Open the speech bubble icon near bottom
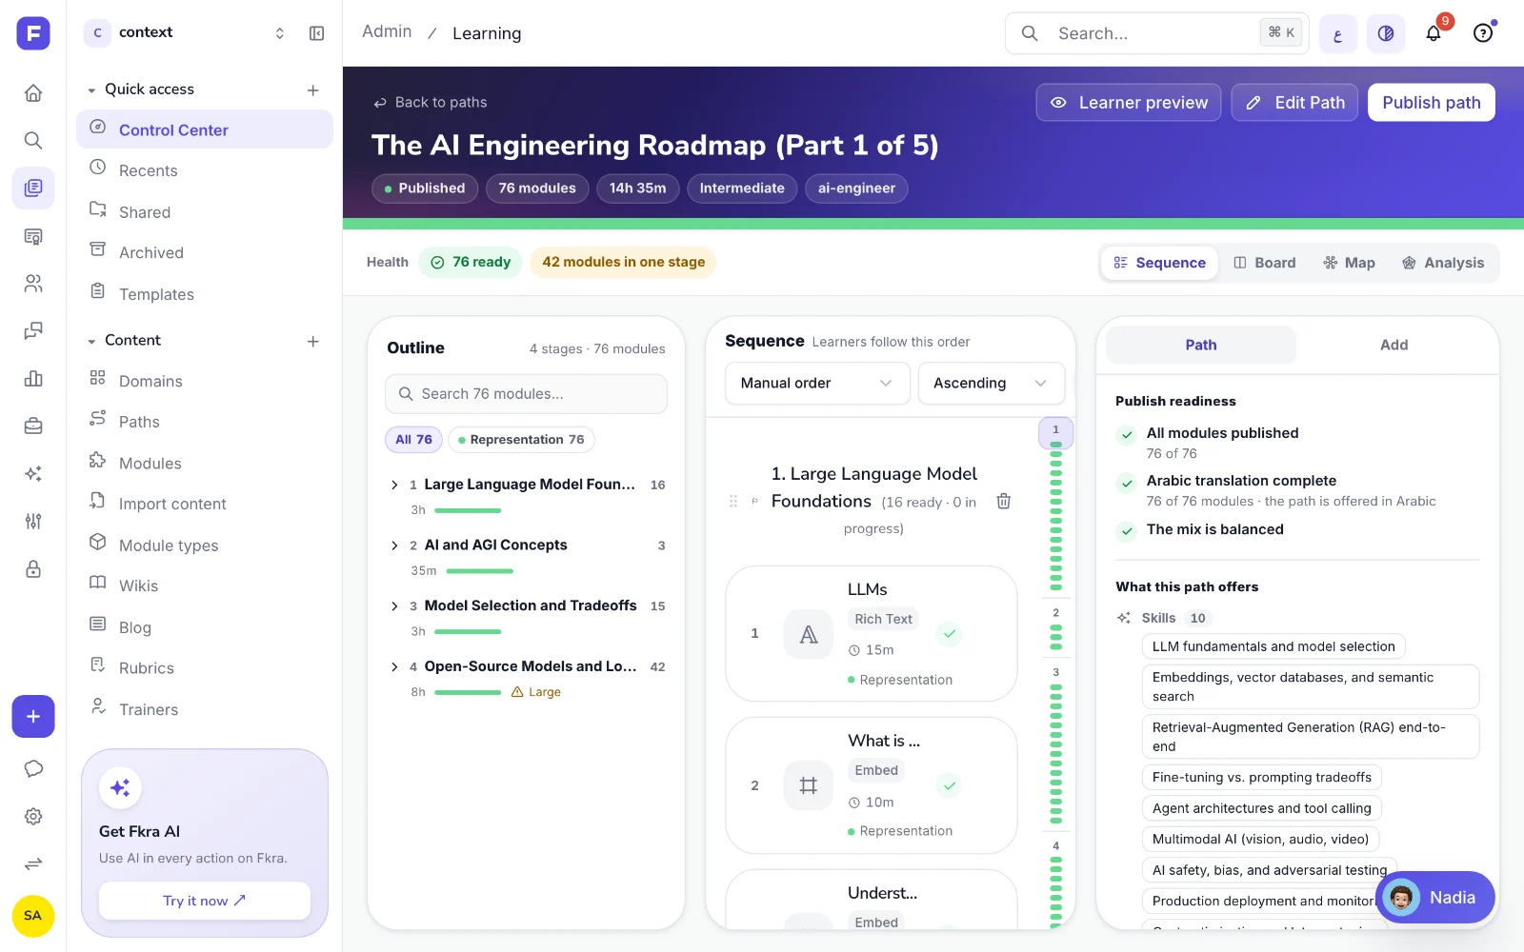This screenshot has height=952, width=1524. click(33, 769)
